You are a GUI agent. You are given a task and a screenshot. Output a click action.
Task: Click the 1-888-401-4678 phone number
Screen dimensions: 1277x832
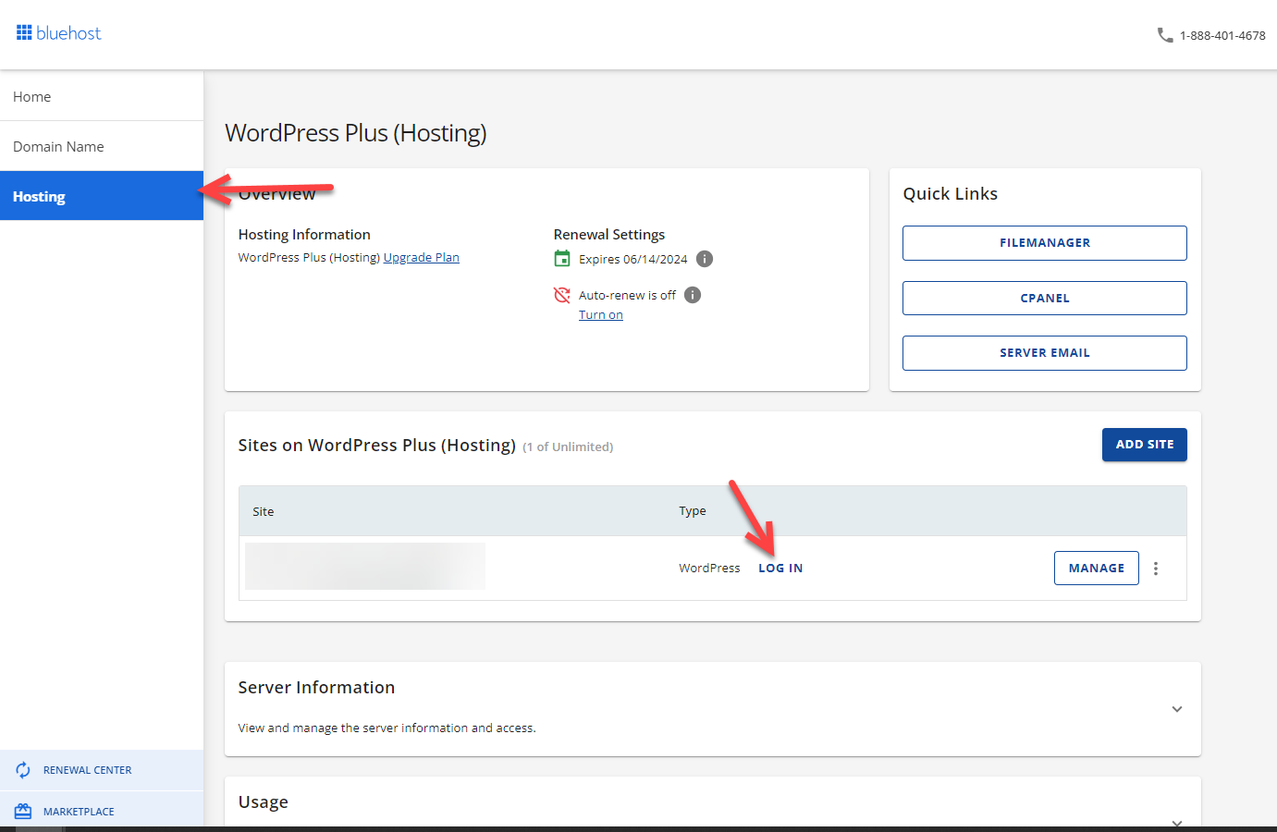tap(1222, 36)
